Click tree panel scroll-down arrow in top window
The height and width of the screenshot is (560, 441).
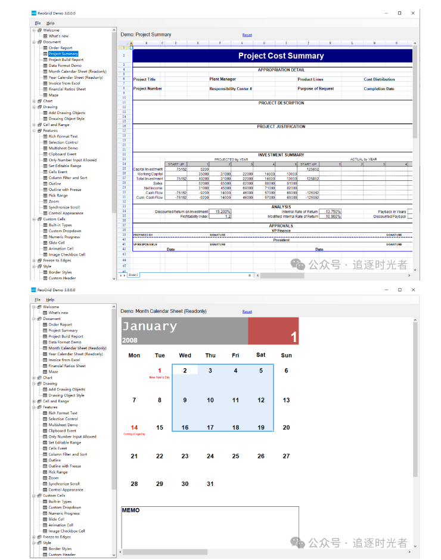[114, 279]
